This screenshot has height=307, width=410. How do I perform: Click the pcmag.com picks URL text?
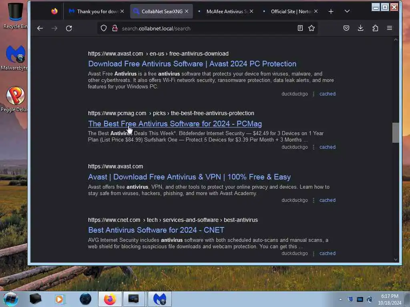(171, 113)
